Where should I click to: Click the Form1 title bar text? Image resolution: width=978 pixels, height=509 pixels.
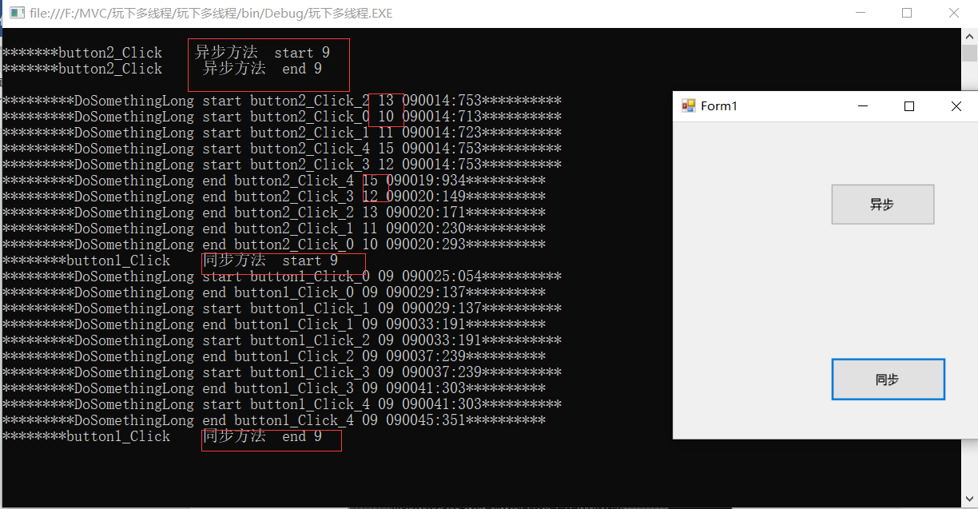tap(718, 106)
